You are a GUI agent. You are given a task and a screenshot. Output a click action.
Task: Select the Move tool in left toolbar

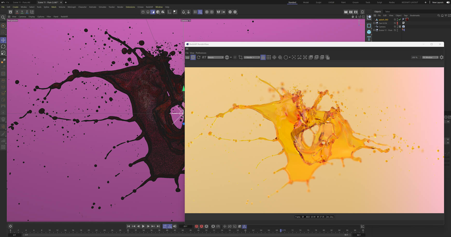point(3,40)
